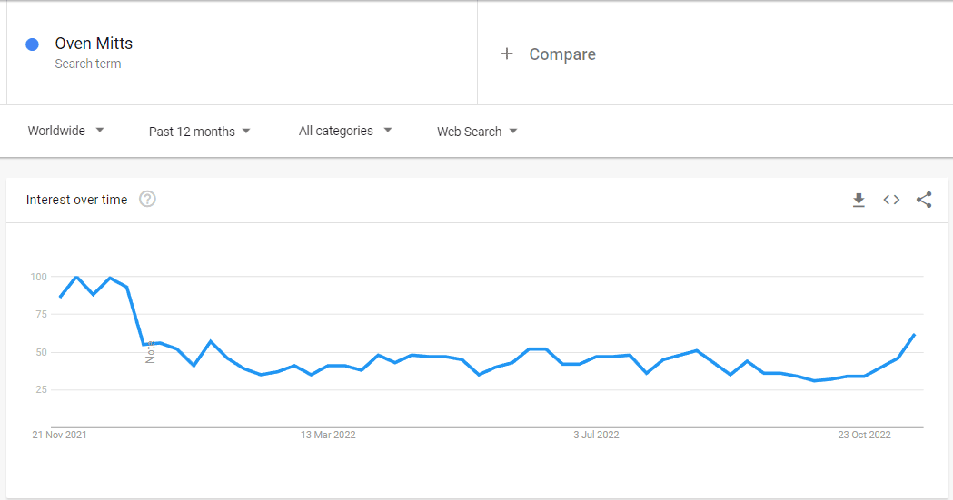Open the All categories dropdown
Image resolution: width=953 pixels, height=500 pixels.
coord(345,131)
